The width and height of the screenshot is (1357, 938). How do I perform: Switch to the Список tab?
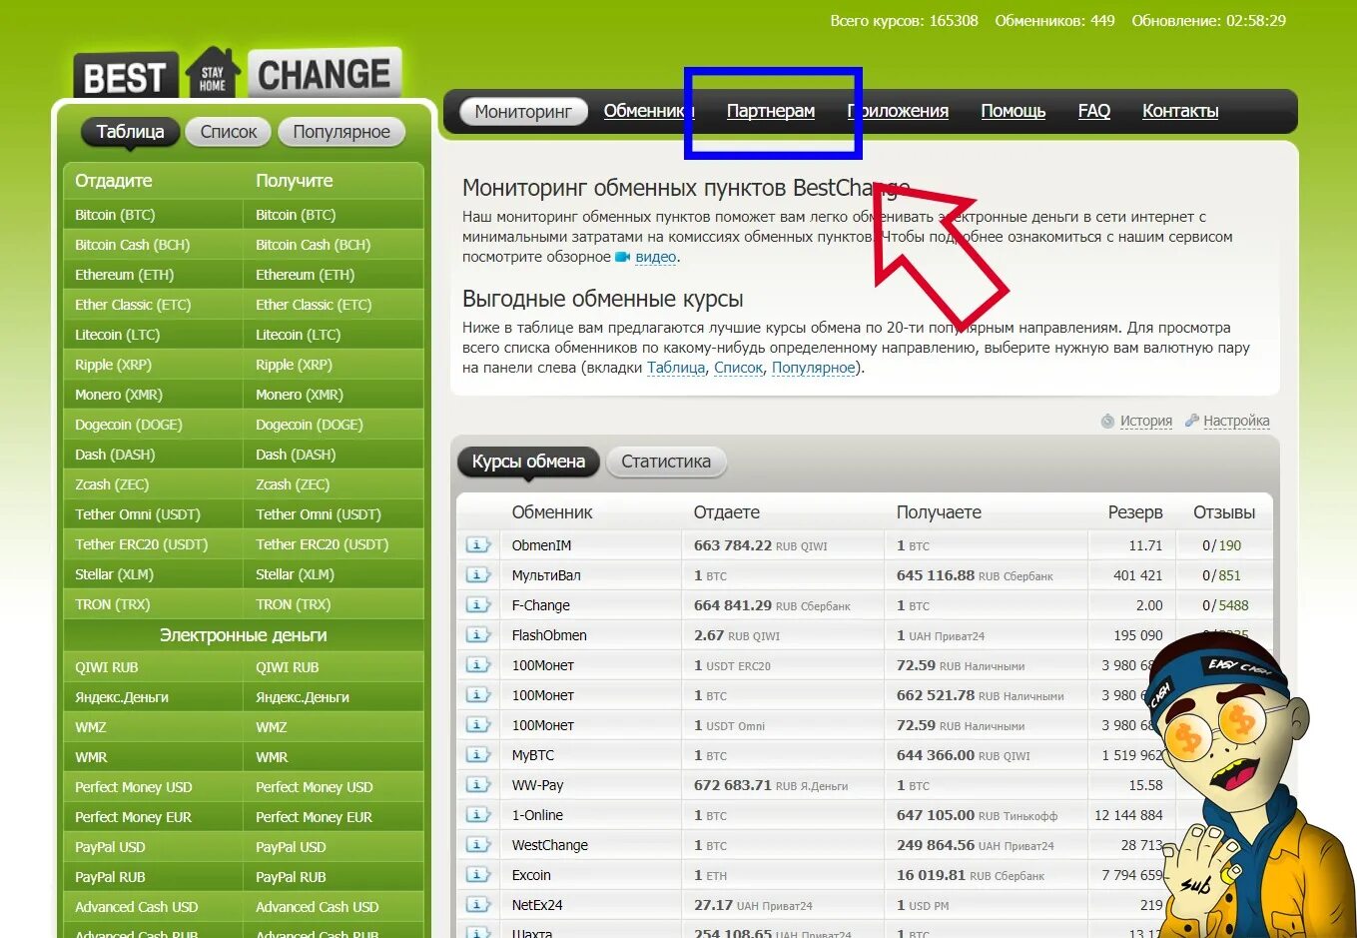pyautogui.click(x=229, y=132)
